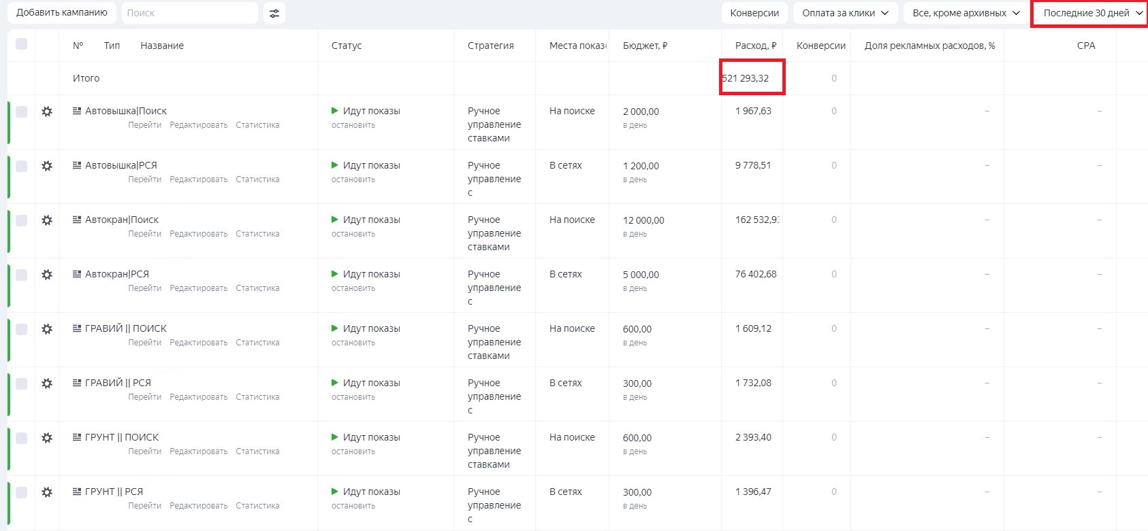
Task: Open Перейти link under Автовышка|Поиск
Action: [145, 125]
